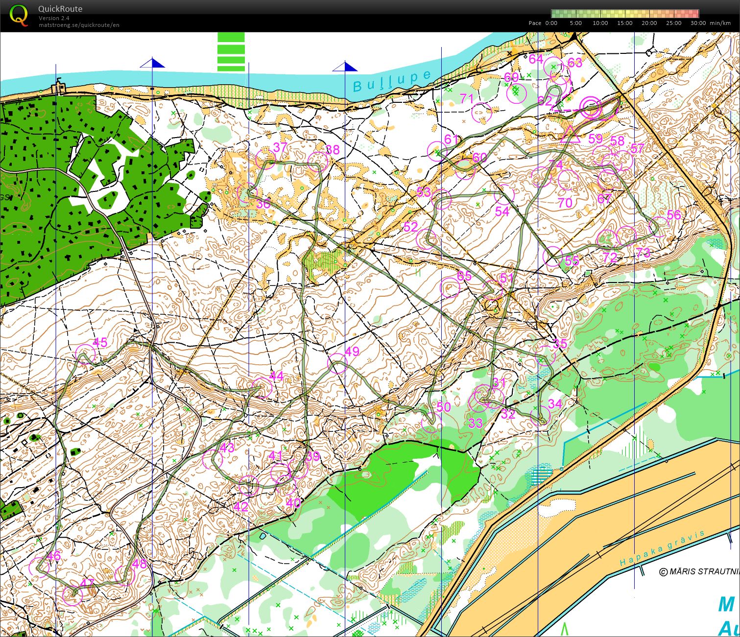Click the double-circle finish marker
The height and width of the screenshot is (637, 740).
coord(591,107)
